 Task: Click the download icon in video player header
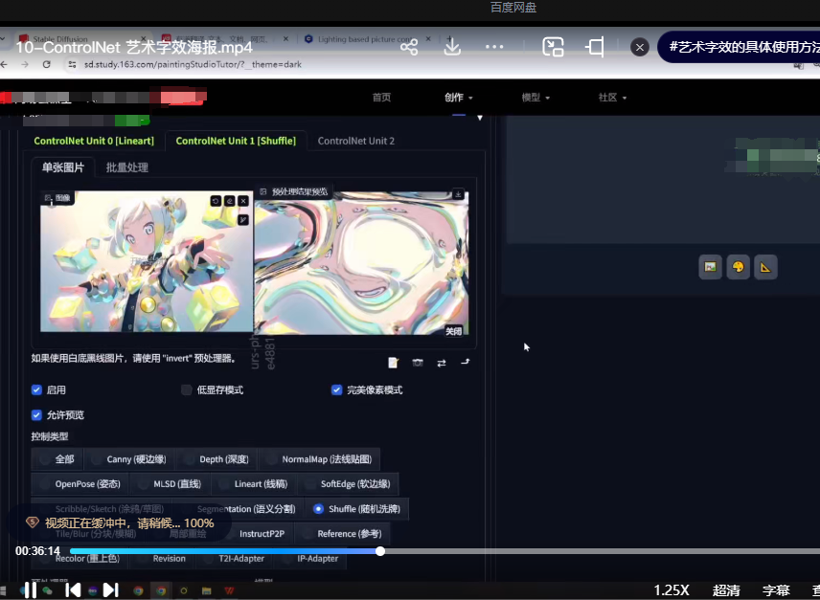click(x=452, y=47)
